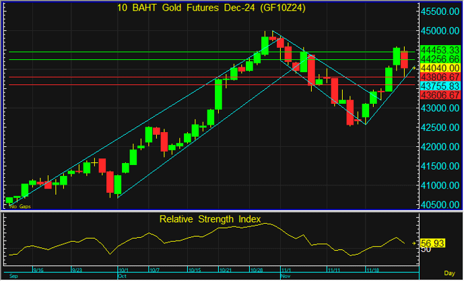Select the "Nov" month marker on time axis
Screen dimensions: 464x281
pyautogui.click(x=285, y=276)
